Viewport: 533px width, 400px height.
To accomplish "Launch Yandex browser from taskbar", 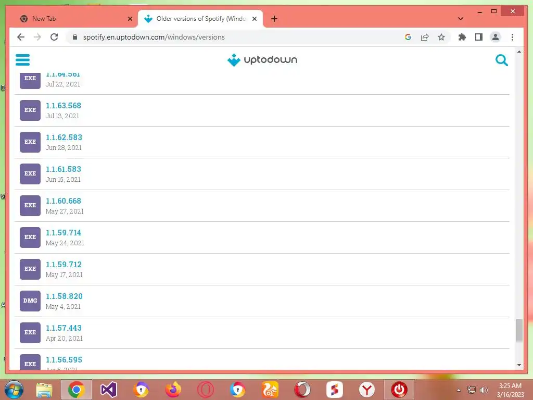I will click(x=367, y=390).
